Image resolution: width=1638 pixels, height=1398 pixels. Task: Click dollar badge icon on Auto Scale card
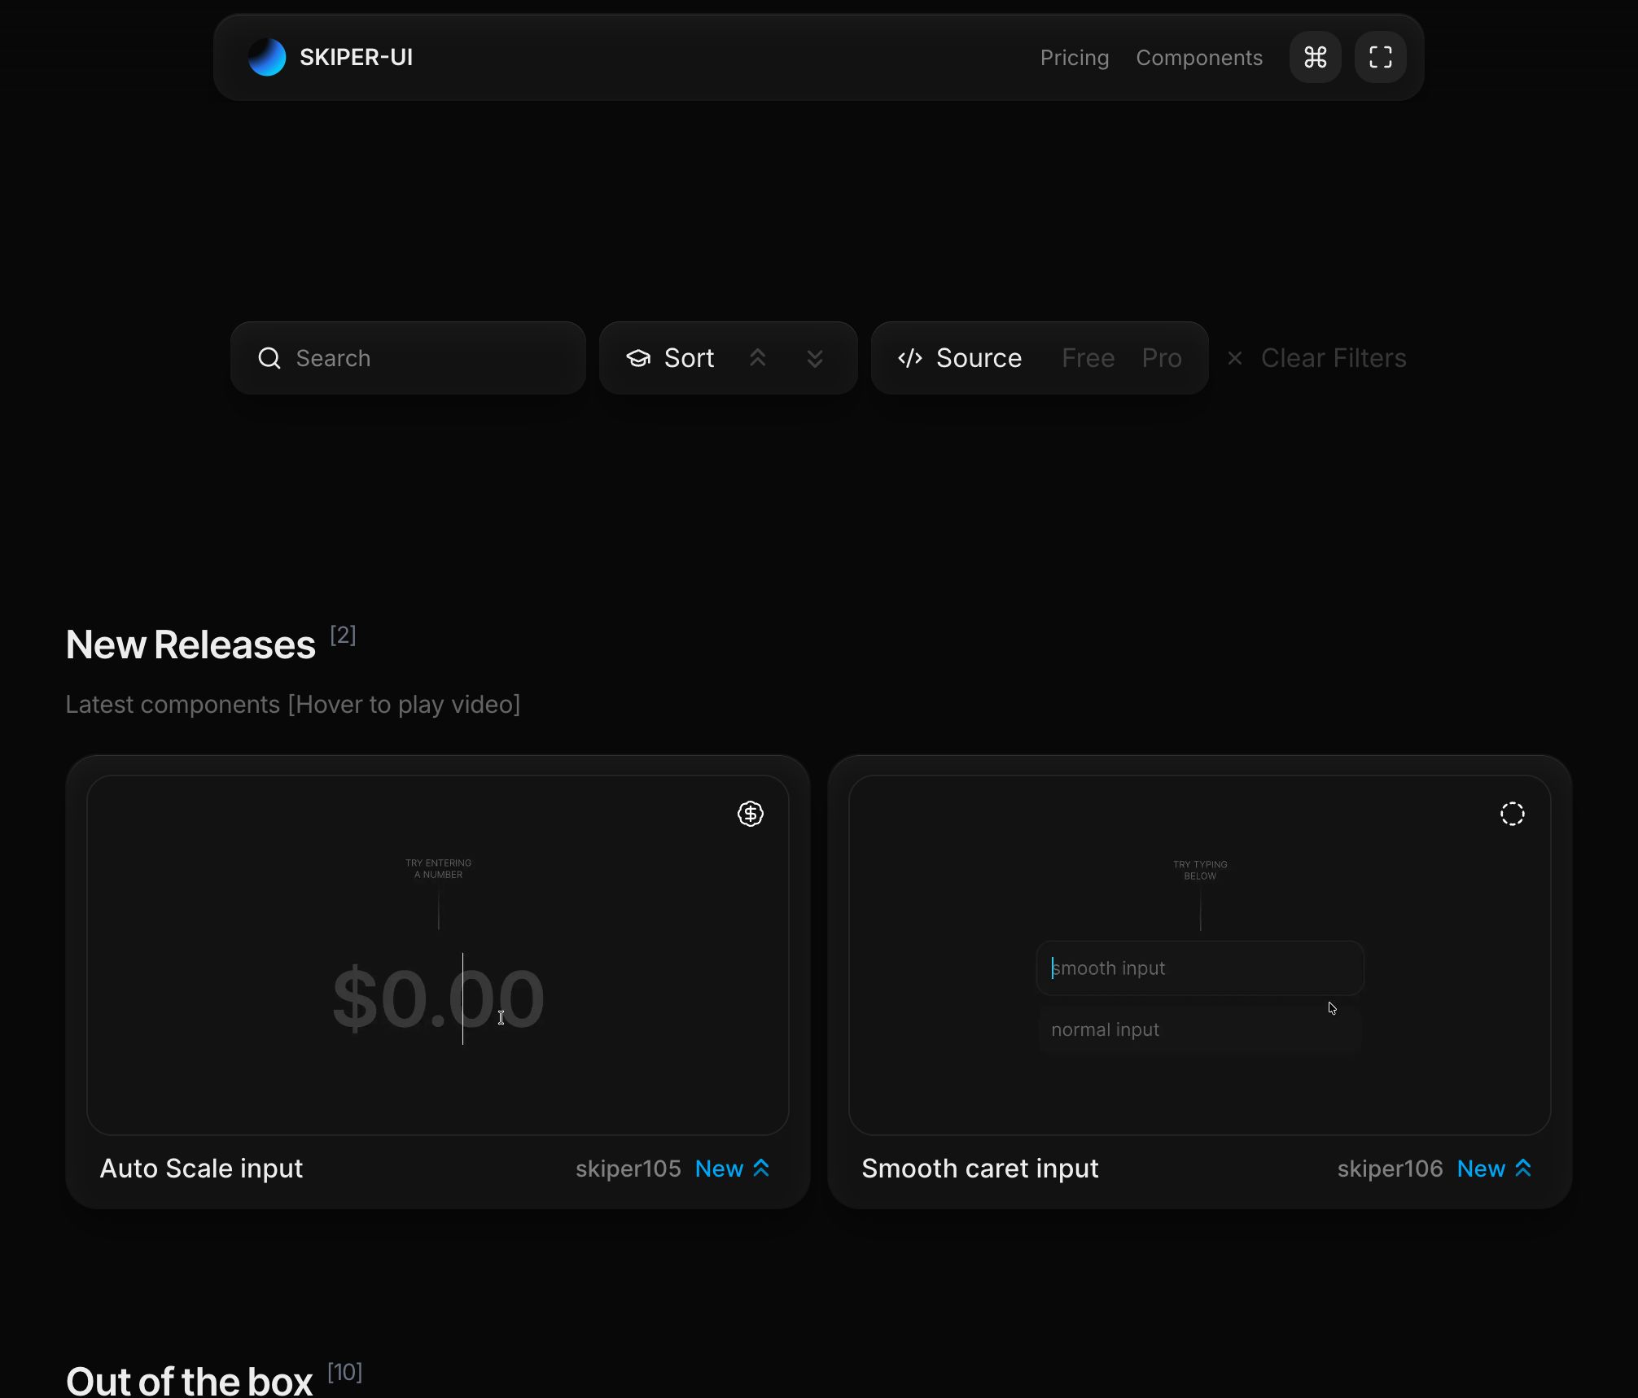pyautogui.click(x=750, y=814)
